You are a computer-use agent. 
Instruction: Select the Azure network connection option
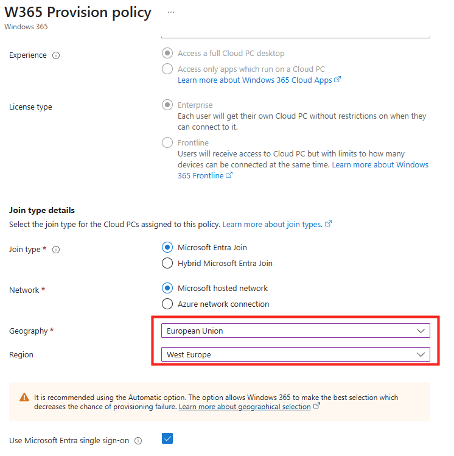pos(167,304)
